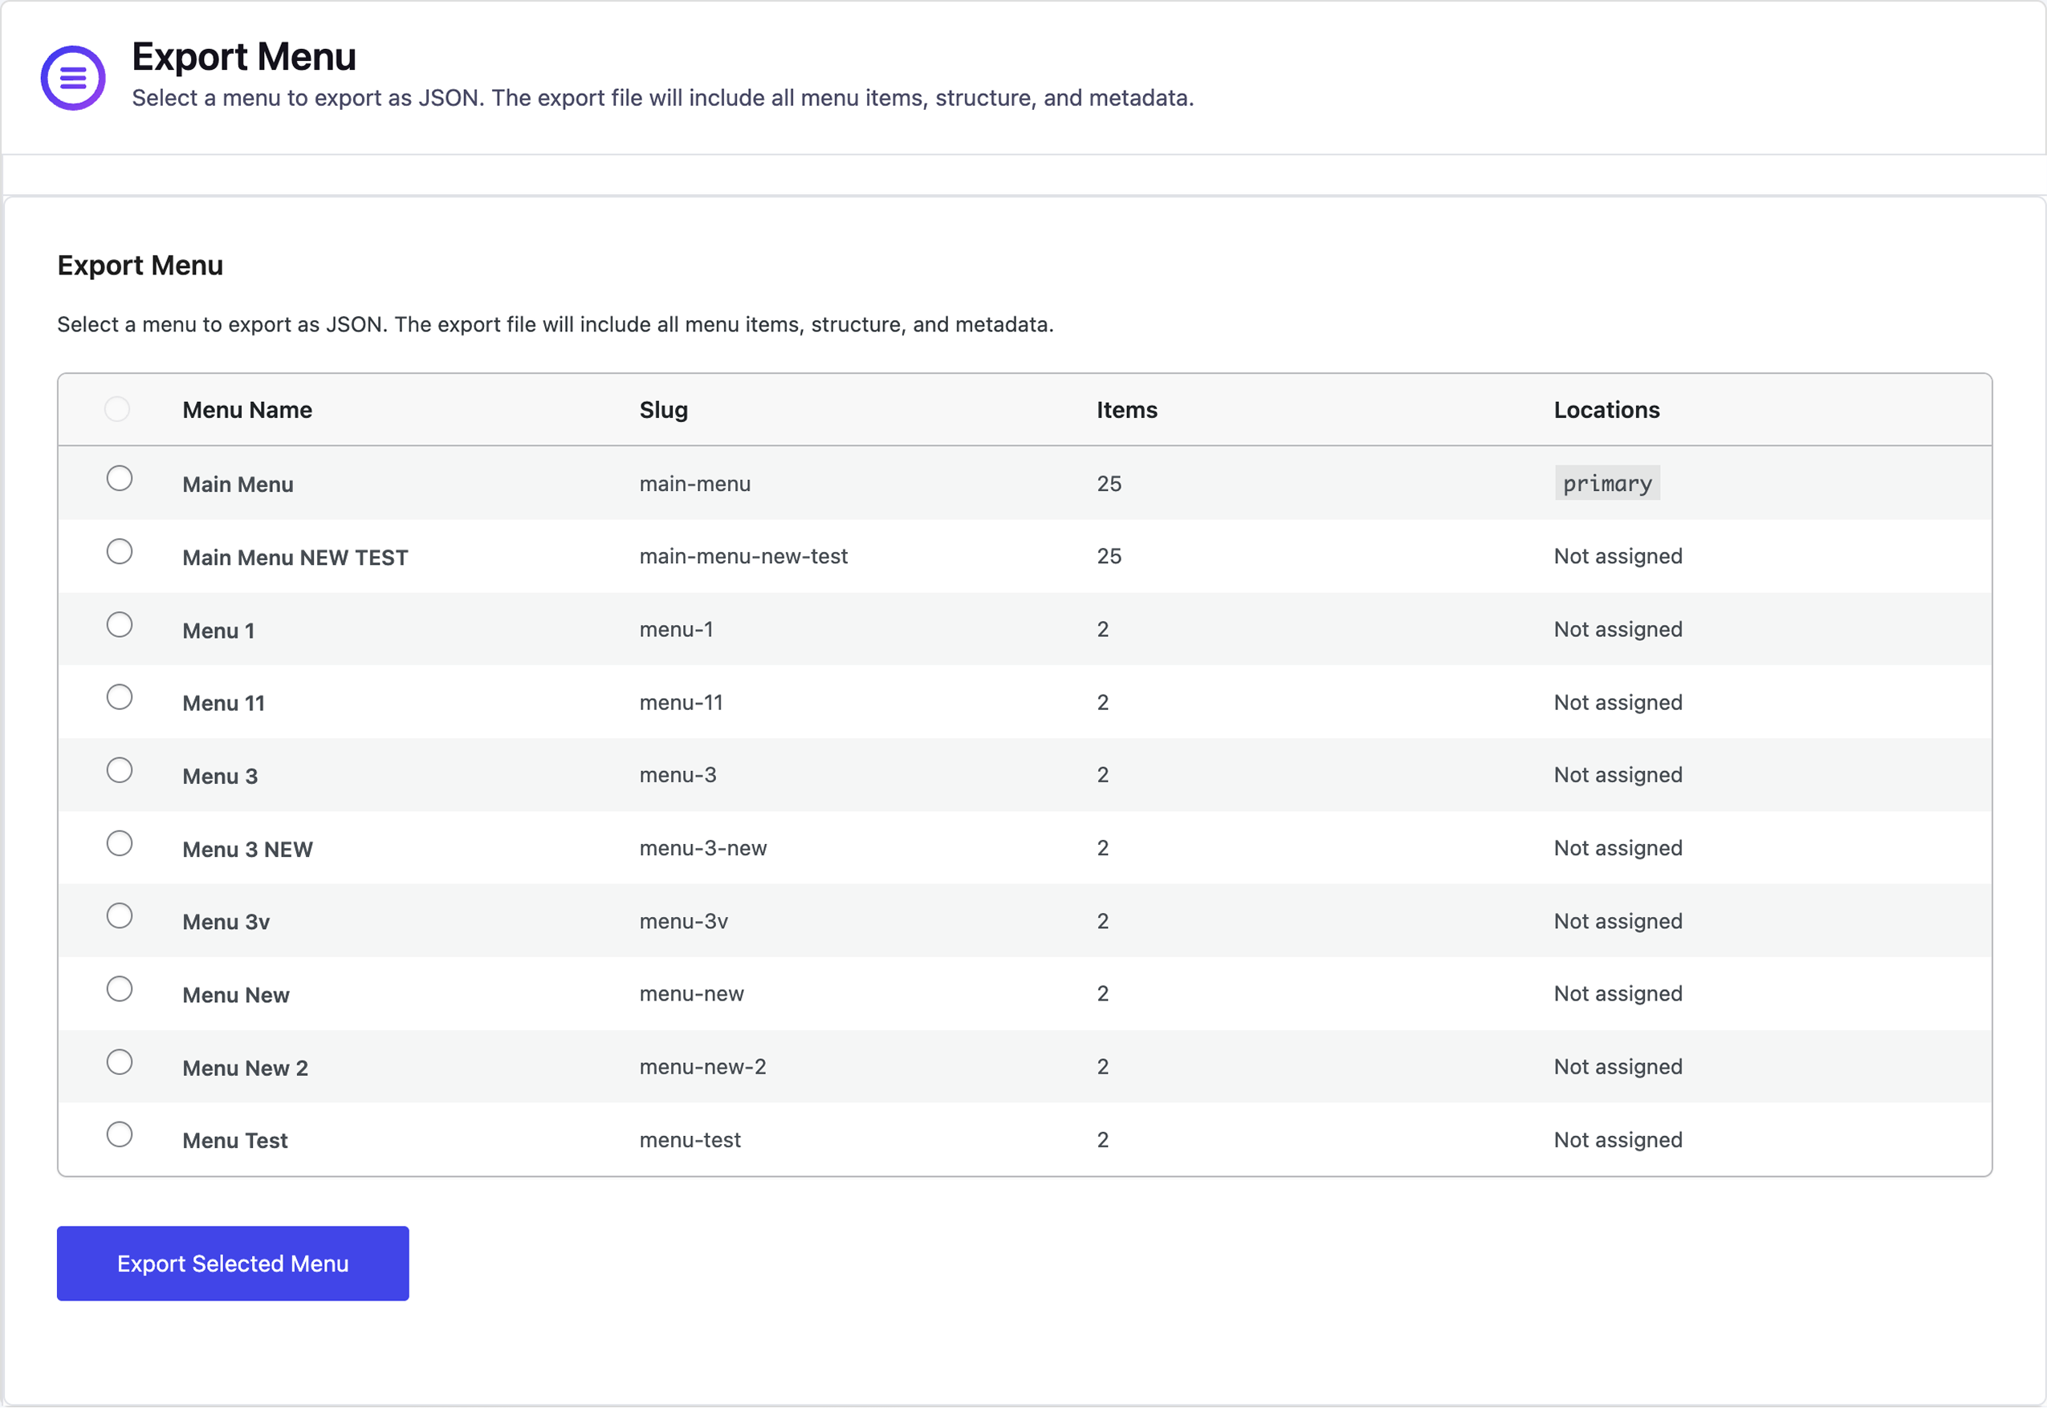Click the Items column header
The height and width of the screenshot is (1408, 2047).
[x=1127, y=409]
